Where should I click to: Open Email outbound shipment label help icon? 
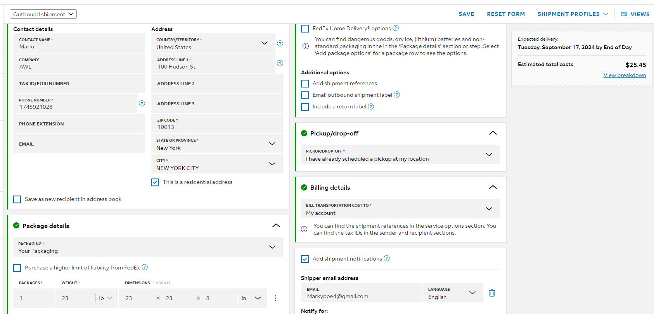tap(397, 94)
